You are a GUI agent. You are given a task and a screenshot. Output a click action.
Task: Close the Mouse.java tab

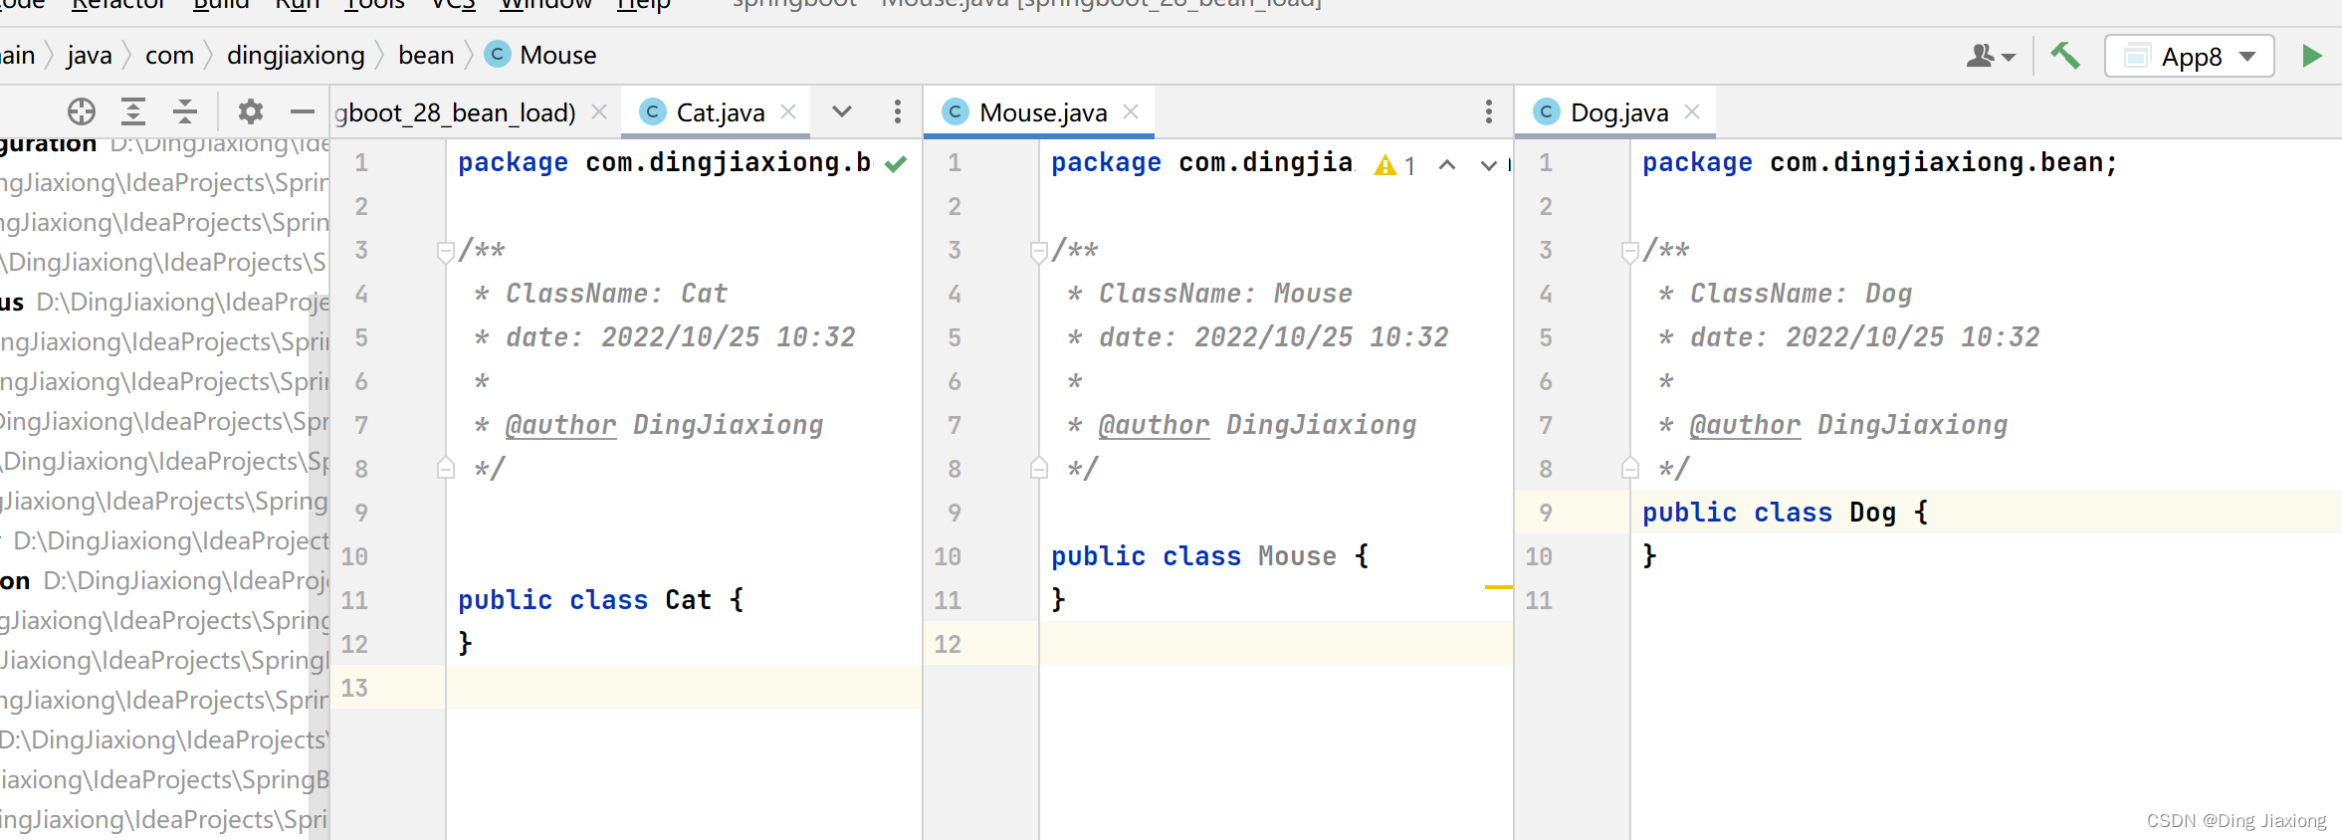1131,111
